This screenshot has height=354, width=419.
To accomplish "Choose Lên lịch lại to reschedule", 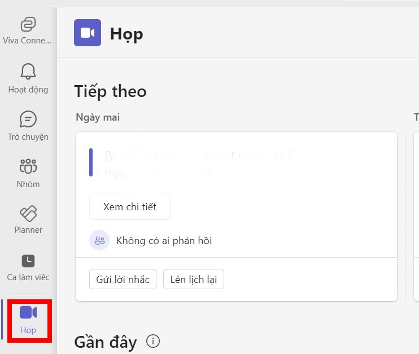I will pos(194,279).
